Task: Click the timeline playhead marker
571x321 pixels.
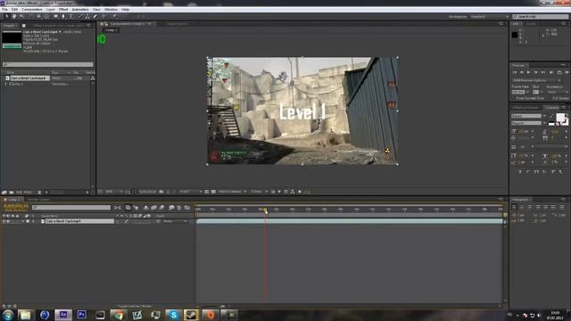Action: [266, 210]
